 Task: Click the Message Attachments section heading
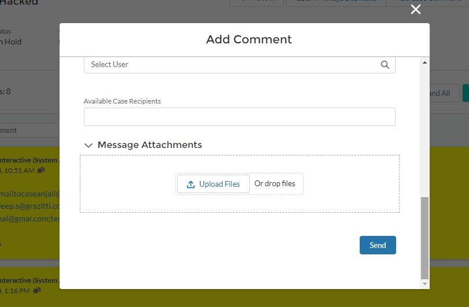[x=150, y=145]
